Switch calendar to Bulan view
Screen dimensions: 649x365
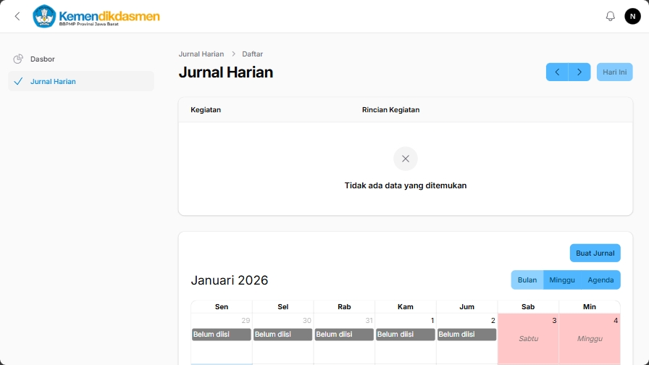(527, 280)
